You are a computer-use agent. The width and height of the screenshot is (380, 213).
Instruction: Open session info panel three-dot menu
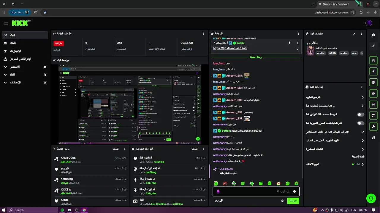click(204, 34)
